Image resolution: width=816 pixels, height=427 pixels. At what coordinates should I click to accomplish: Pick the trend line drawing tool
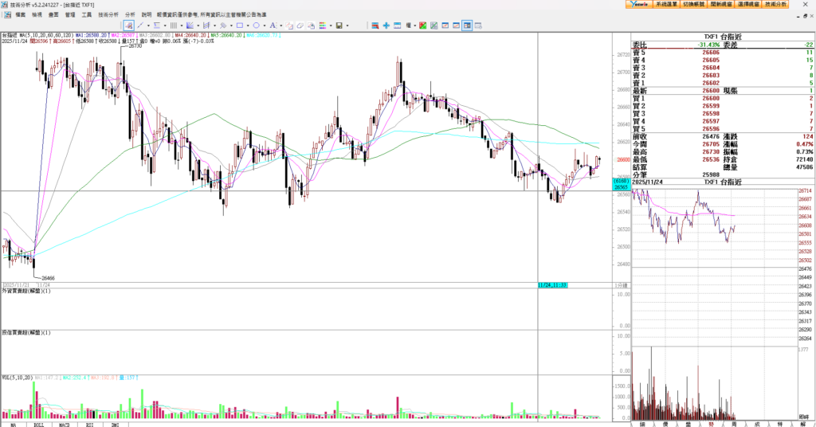(140, 25)
